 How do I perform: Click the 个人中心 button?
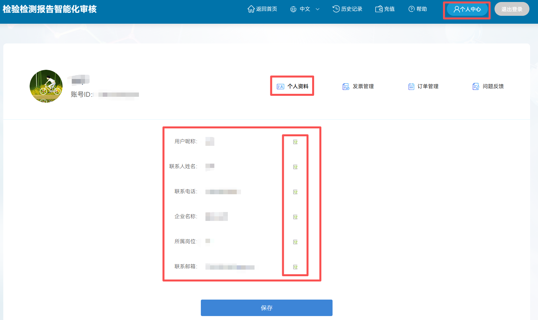click(x=467, y=9)
